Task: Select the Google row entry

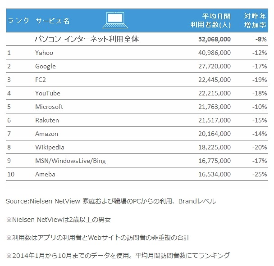Action: coord(46,66)
